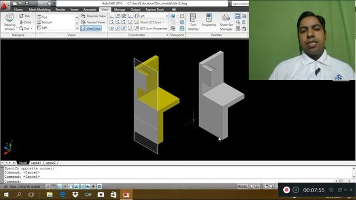356x200 pixels.
Task: Click the Print icon in quick access toolbar
Action: point(50,3)
